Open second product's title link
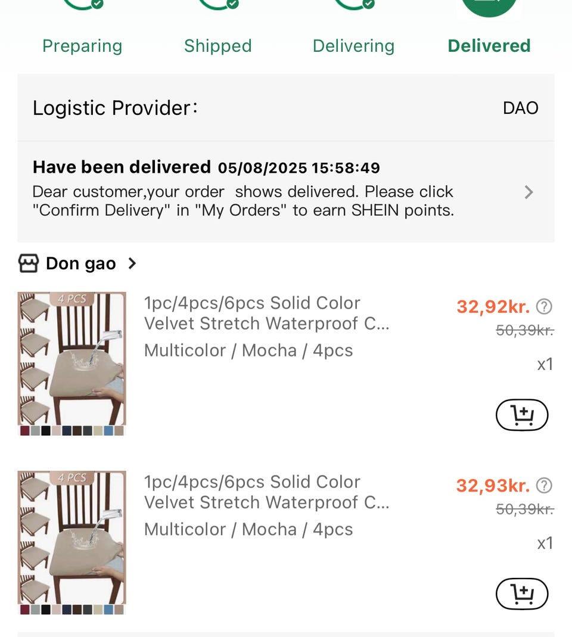The image size is (572, 637). tap(266, 492)
